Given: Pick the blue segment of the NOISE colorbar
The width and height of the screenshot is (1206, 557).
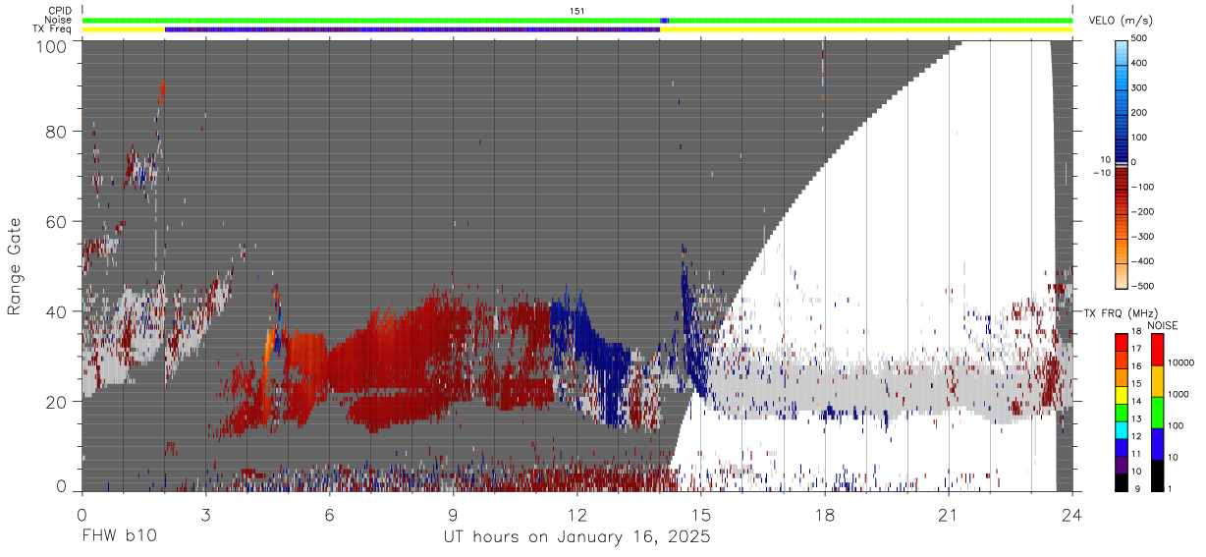Looking at the screenshot, I should tap(1157, 444).
